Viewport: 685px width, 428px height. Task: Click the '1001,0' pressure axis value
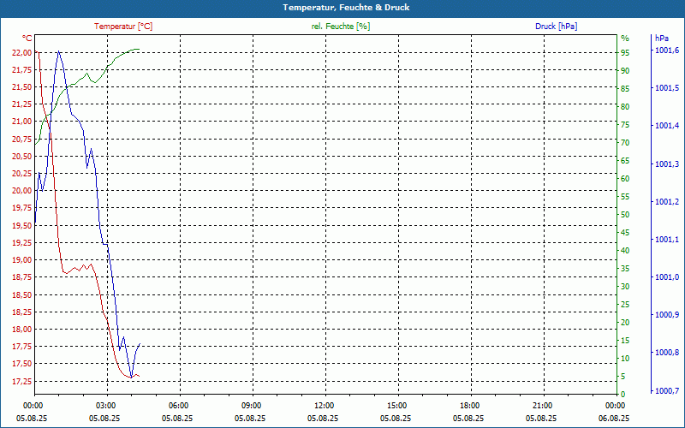coord(667,276)
